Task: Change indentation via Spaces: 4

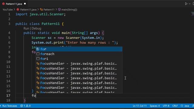Action: (155, 106)
